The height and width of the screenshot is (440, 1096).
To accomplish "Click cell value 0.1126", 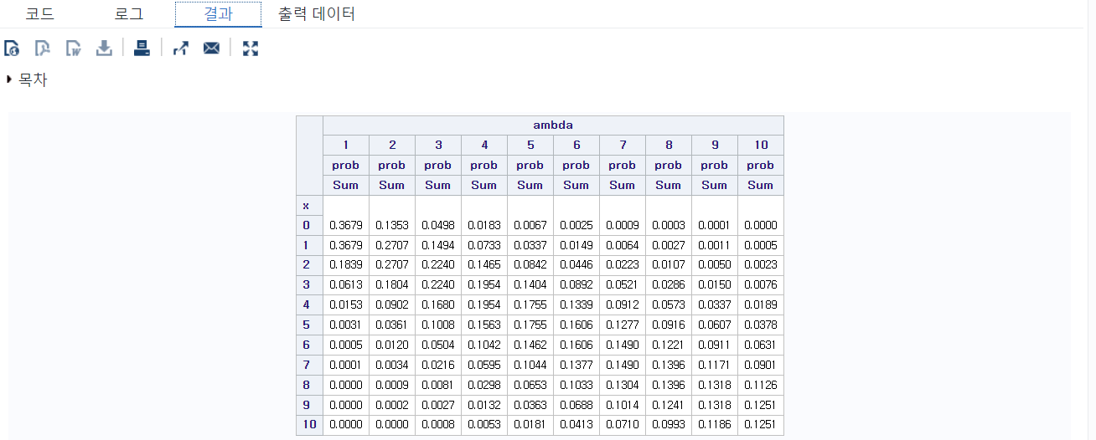I will coord(761,385).
